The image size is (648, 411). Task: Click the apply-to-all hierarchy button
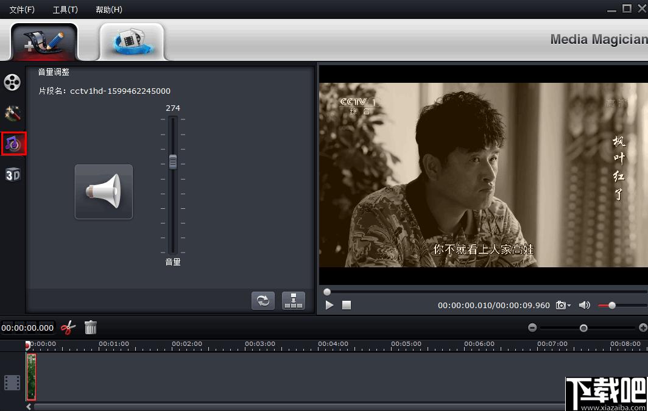[x=294, y=300]
